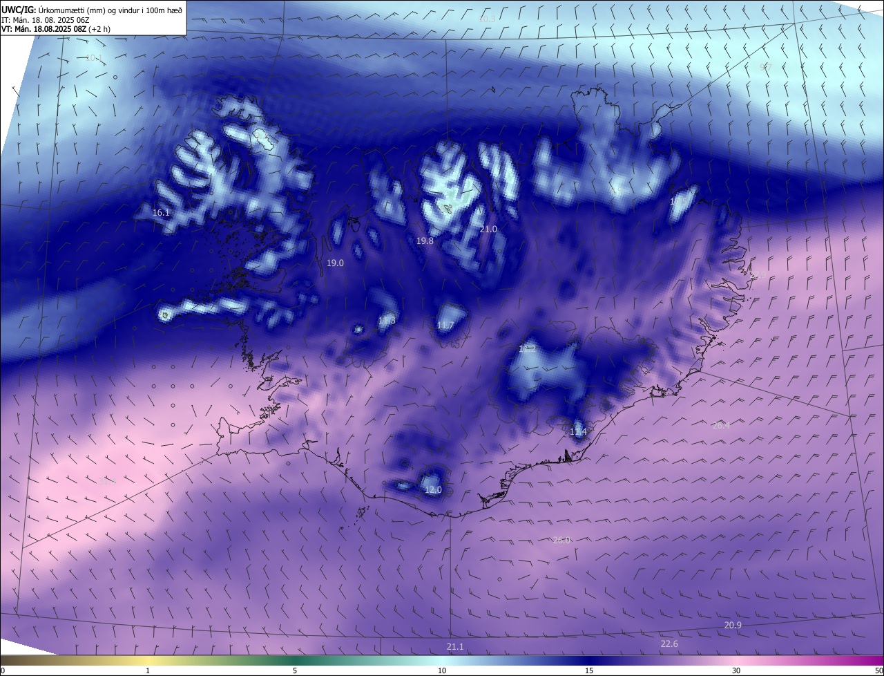Click the 10.3 value at the top

[487, 19]
